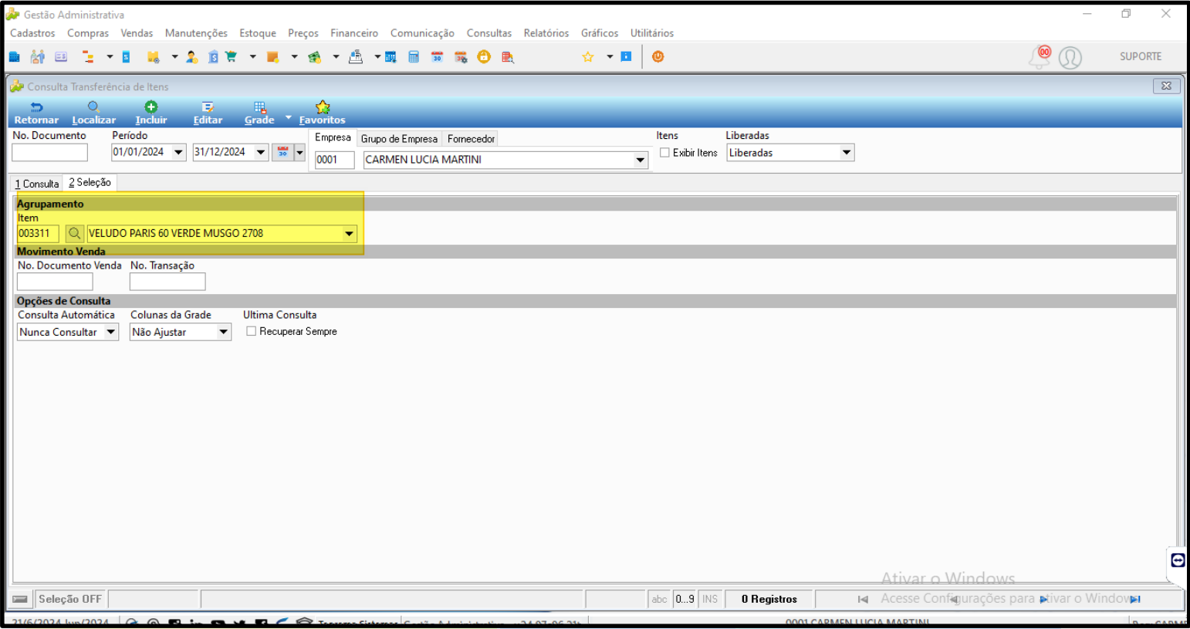Viewport: 1190px width, 629px height.
Task: Expand the arrow beside the period calendar icon
Action: (300, 152)
